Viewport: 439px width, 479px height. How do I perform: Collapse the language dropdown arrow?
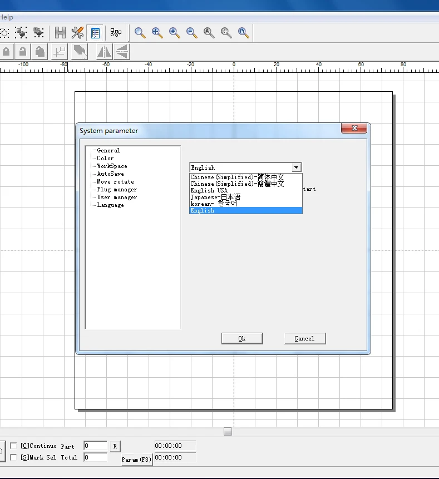click(x=296, y=167)
